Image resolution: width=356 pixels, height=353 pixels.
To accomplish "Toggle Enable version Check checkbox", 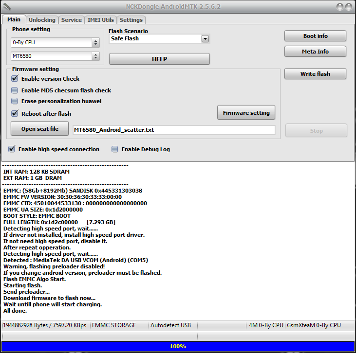I will (15, 78).
